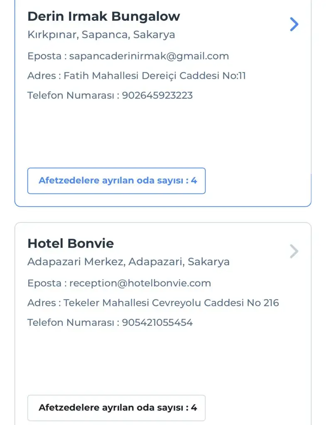Click Telefon Numarası label in Hotel Bonvie card

coord(71,322)
